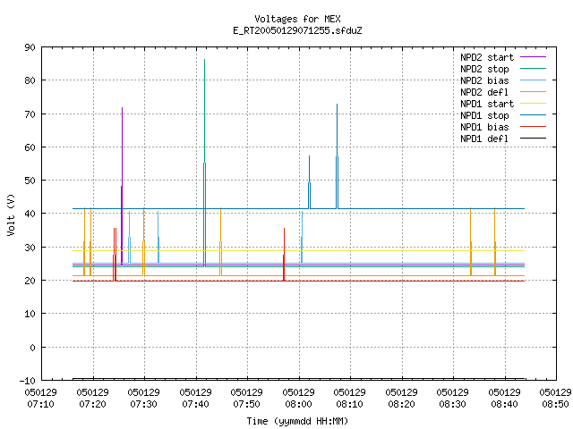Click the tall purple NPD2 start spike

(122, 186)
